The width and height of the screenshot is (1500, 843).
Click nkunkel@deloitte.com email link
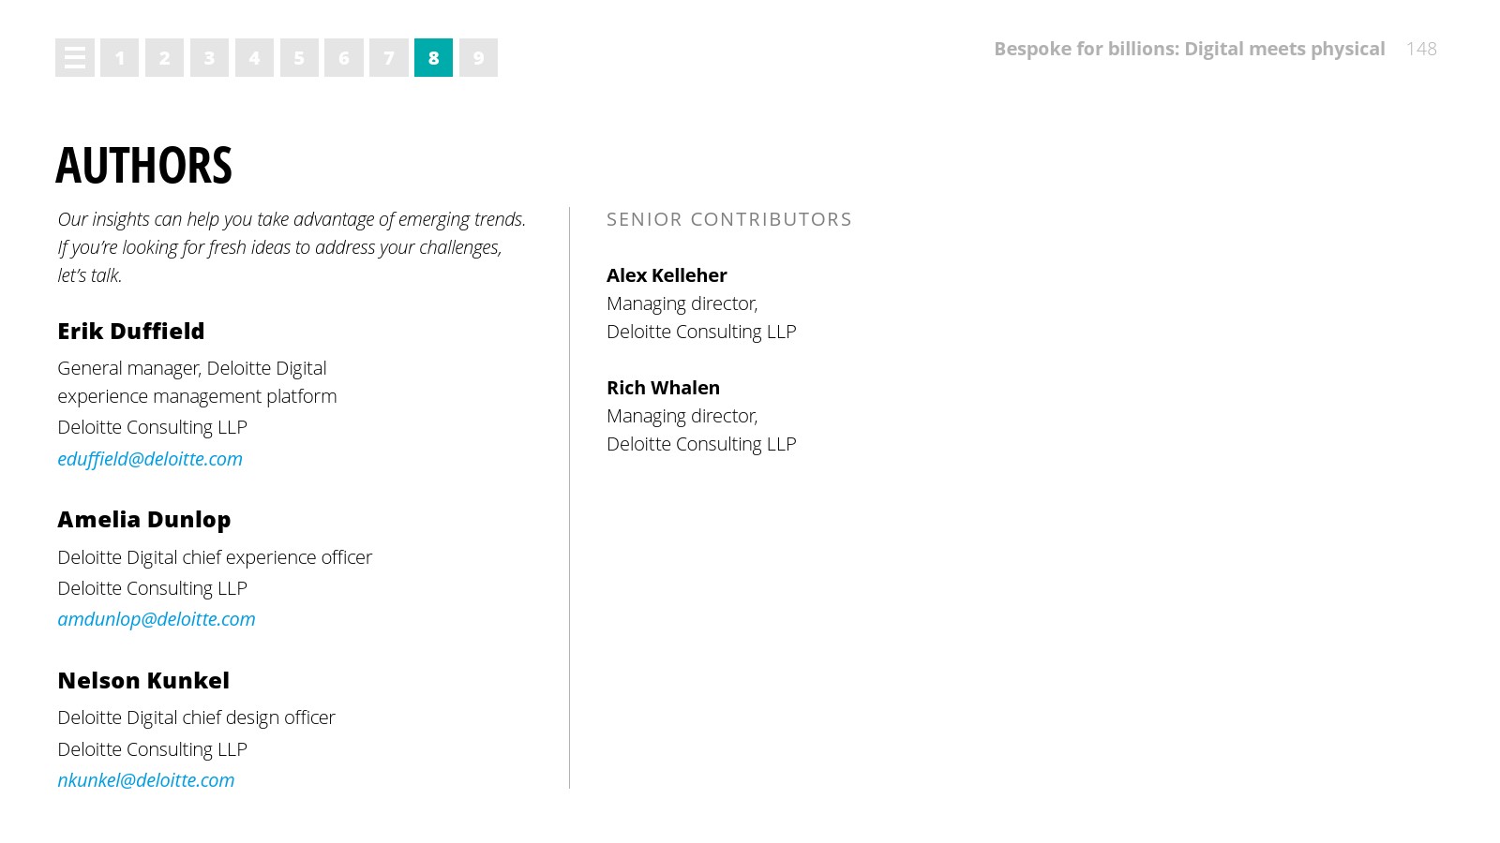point(146,780)
